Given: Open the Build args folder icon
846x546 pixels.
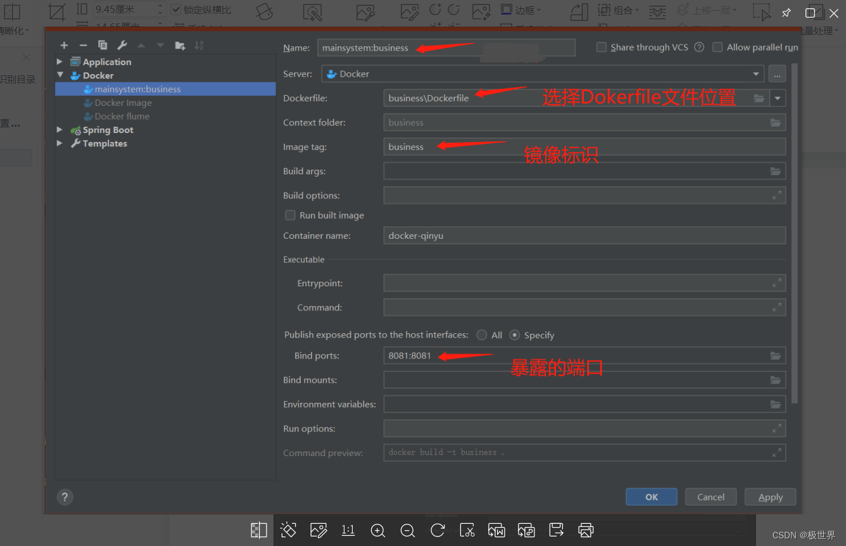Looking at the screenshot, I should [x=776, y=171].
